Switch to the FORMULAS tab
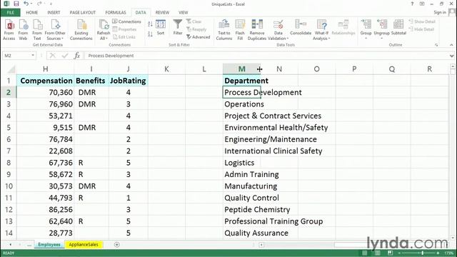Viewport: 457px width, 257px height. (116, 13)
